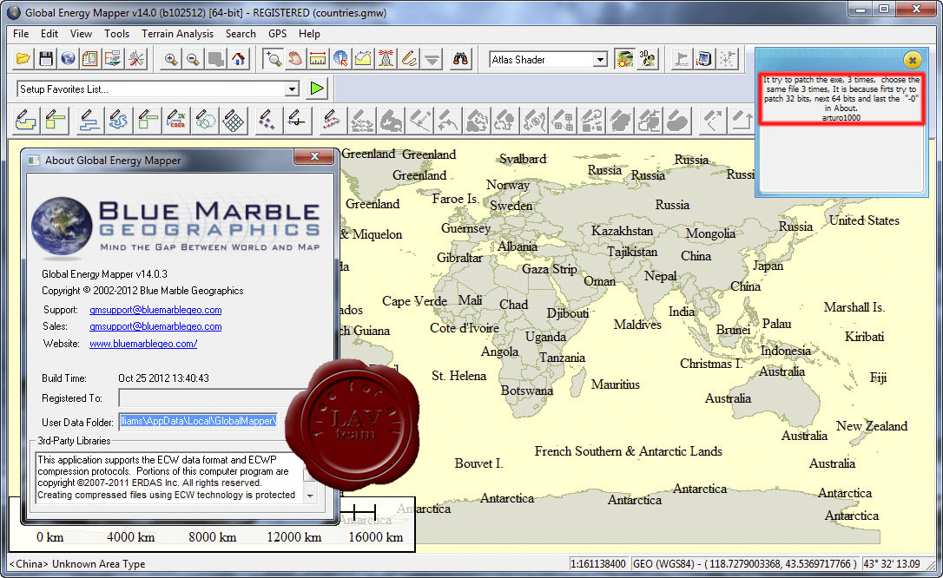
Task: Select the View Shed tower tool
Action: tap(386, 59)
